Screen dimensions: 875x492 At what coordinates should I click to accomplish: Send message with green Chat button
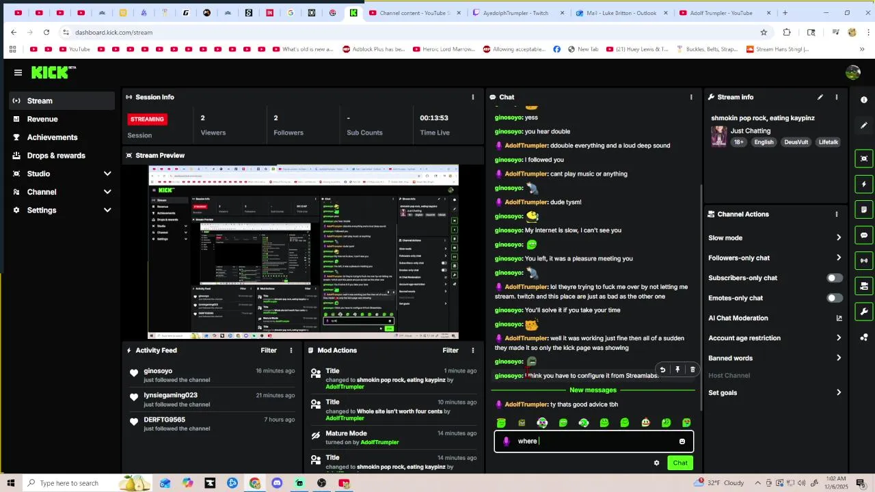(x=680, y=463)
